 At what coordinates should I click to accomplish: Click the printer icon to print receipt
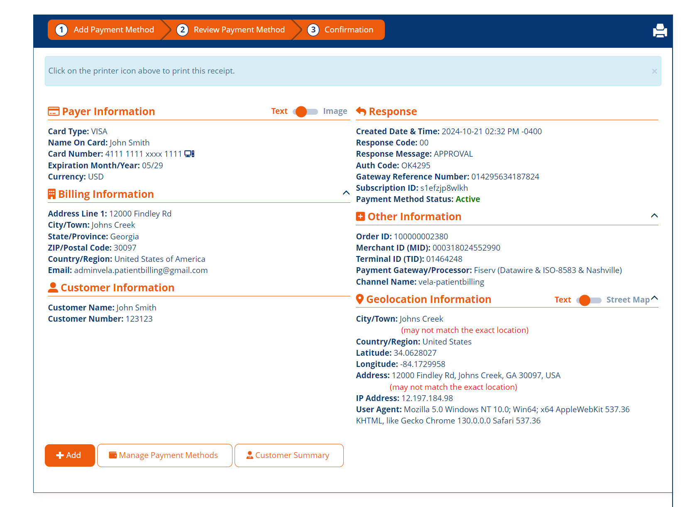pos(660,31)
